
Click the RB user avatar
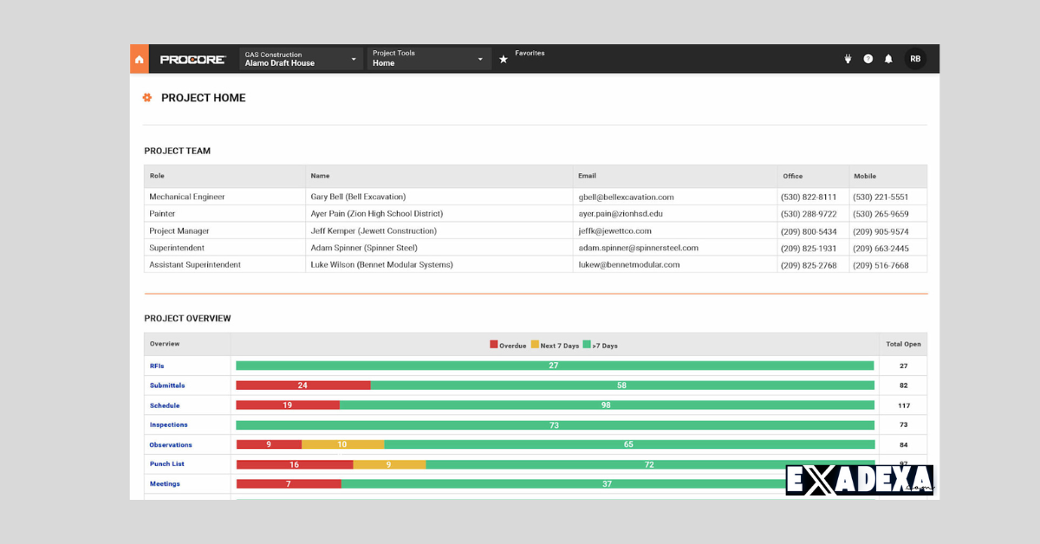click(915, 58)
